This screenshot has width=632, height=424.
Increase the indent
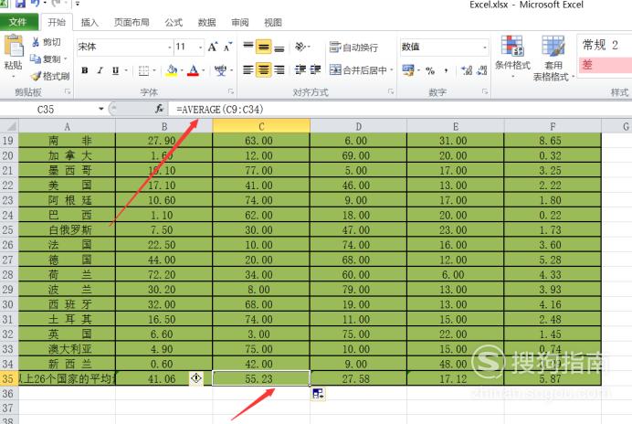[315, 69]
